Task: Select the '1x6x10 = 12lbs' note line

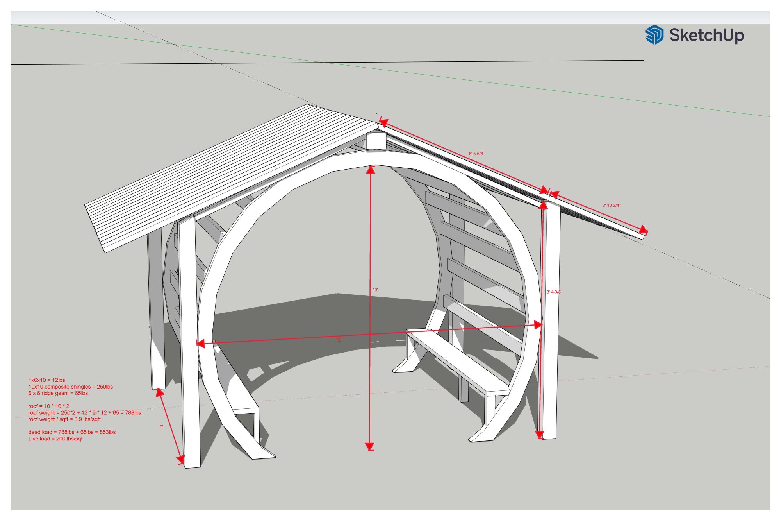Action: 46,380
